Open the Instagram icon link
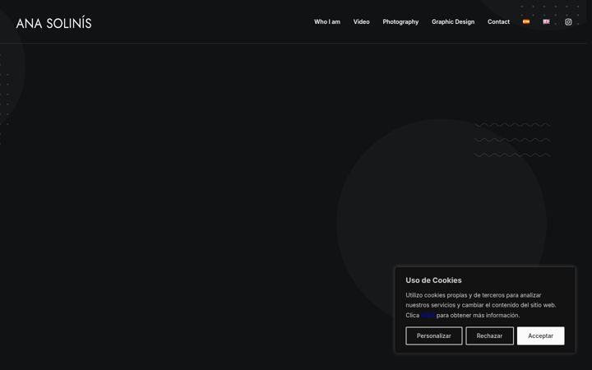592x370 pixels. [568, 22]
